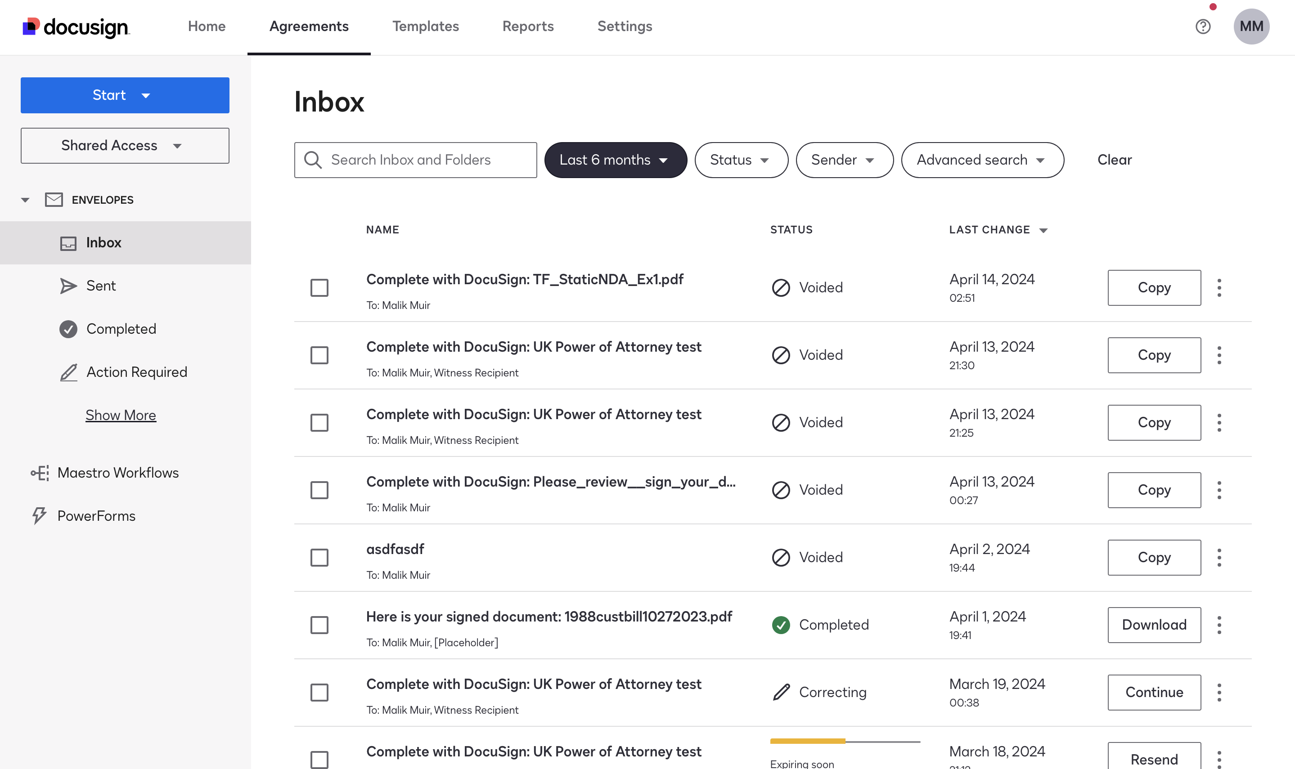Open the help question mark icon
This screenshot has height=769, width=1295.
pyautogui.click(x=1203, y=27)
